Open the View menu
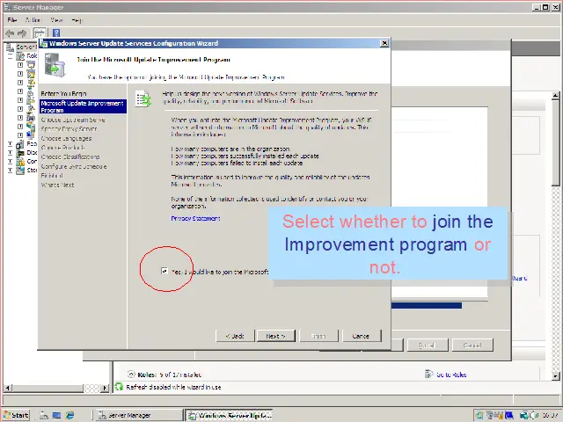This screenshot has height=422, width=563. click(56, 19)
